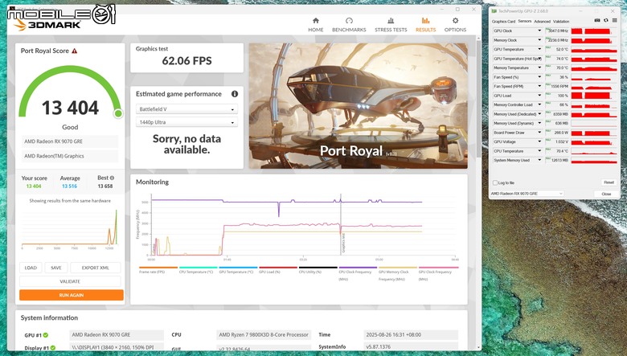Click the GPU-Z refresh icon
The height and width of the screenshot is (356, 627).
[606, 20]
